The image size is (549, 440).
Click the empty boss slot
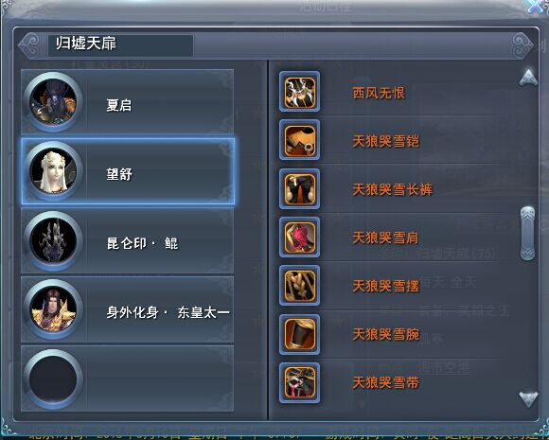[x=128, y=378]
